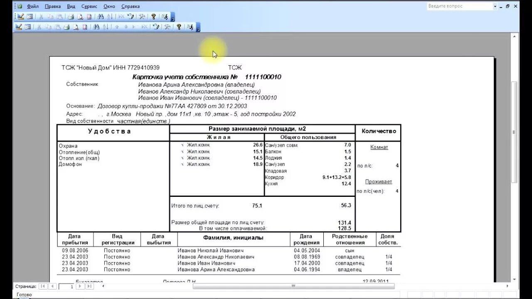
Task: Click the binoculars Find icon in lower toolbar
Action: [96, 27]
